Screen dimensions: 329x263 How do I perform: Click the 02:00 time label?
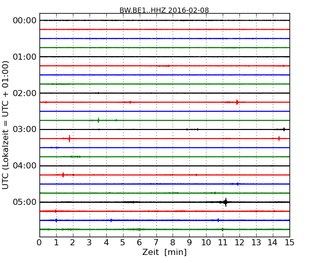[x=25, y=93]
